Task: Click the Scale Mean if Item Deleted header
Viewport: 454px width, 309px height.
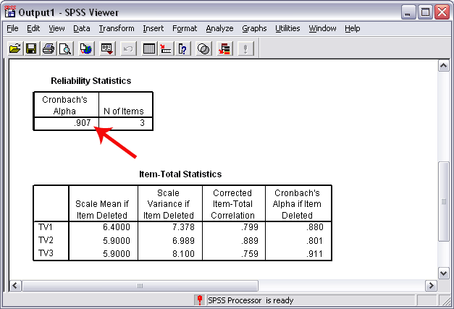Action: (x=102, y=209)
